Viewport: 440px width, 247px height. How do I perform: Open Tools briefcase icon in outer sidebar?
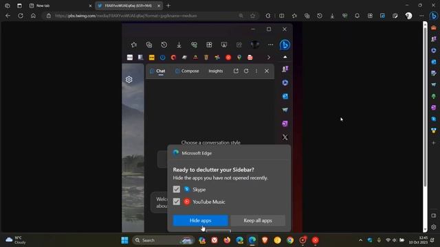434,27
